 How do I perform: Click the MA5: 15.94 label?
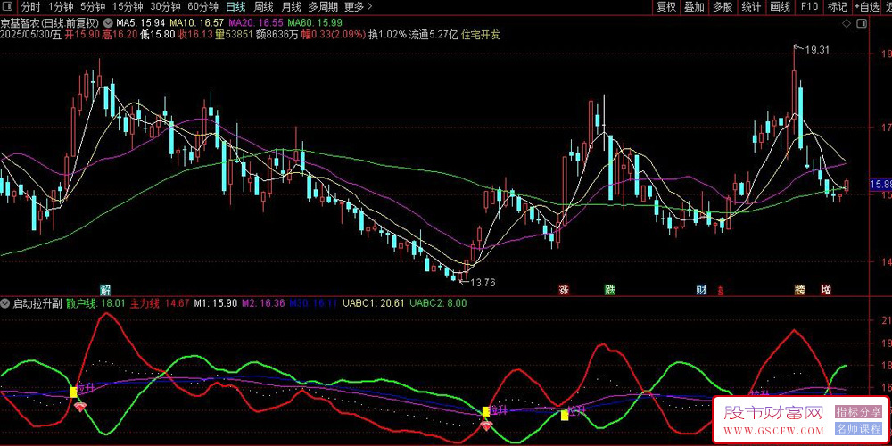pyautogui.click(x=141, y=23)
